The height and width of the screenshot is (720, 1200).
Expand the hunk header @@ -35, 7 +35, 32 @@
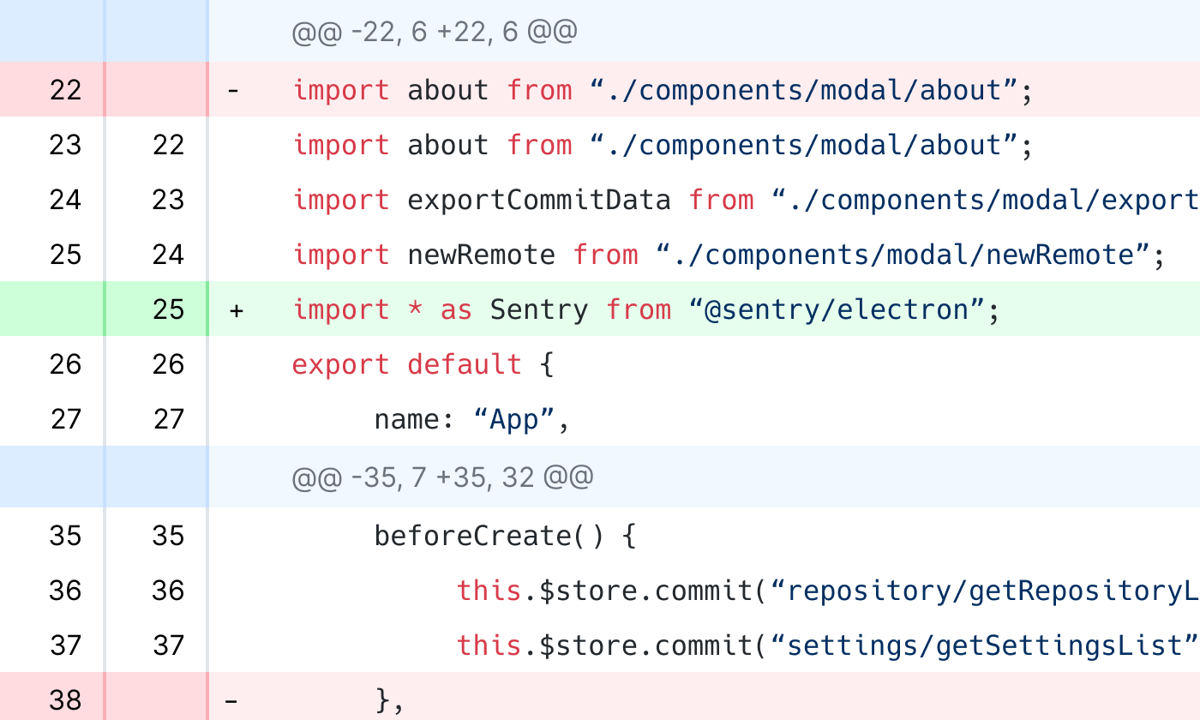pyautogui.click(x=442, y=477)
